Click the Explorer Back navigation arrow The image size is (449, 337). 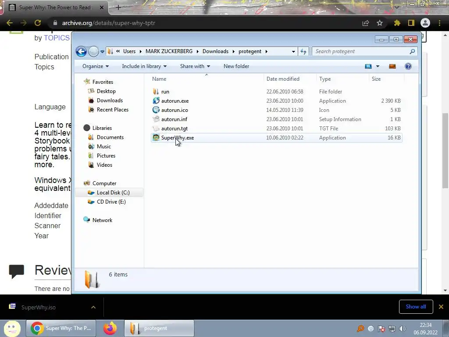(x=81, y=52)
